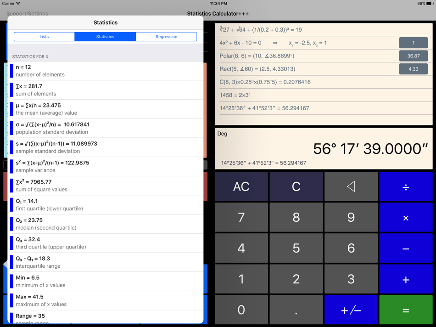Tap the Statistics Calculator+++ title
436x327 pixels.
(218, 13)
